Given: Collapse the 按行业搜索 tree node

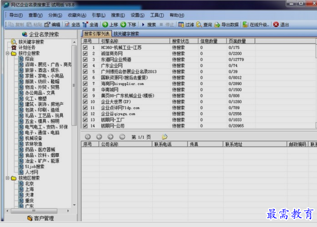Looking at the screenshot, I should pyautogui.click(x=7, y=53).
